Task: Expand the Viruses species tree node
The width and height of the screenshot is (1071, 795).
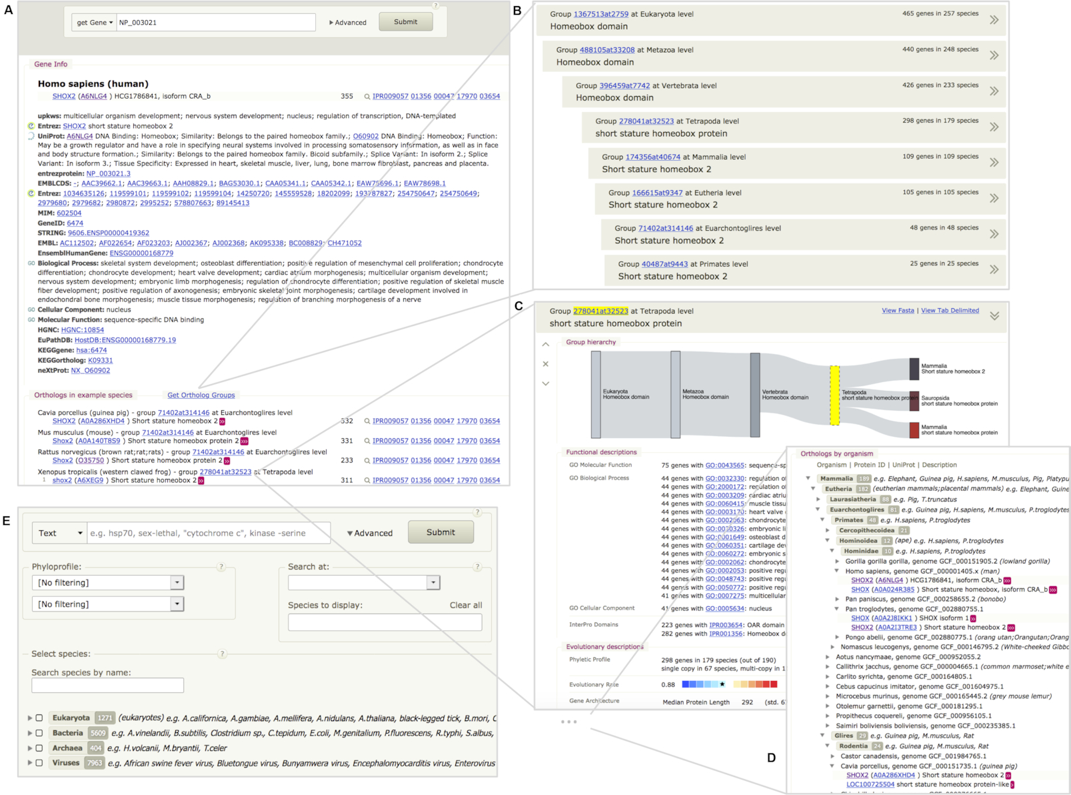Action: [29, 763]
